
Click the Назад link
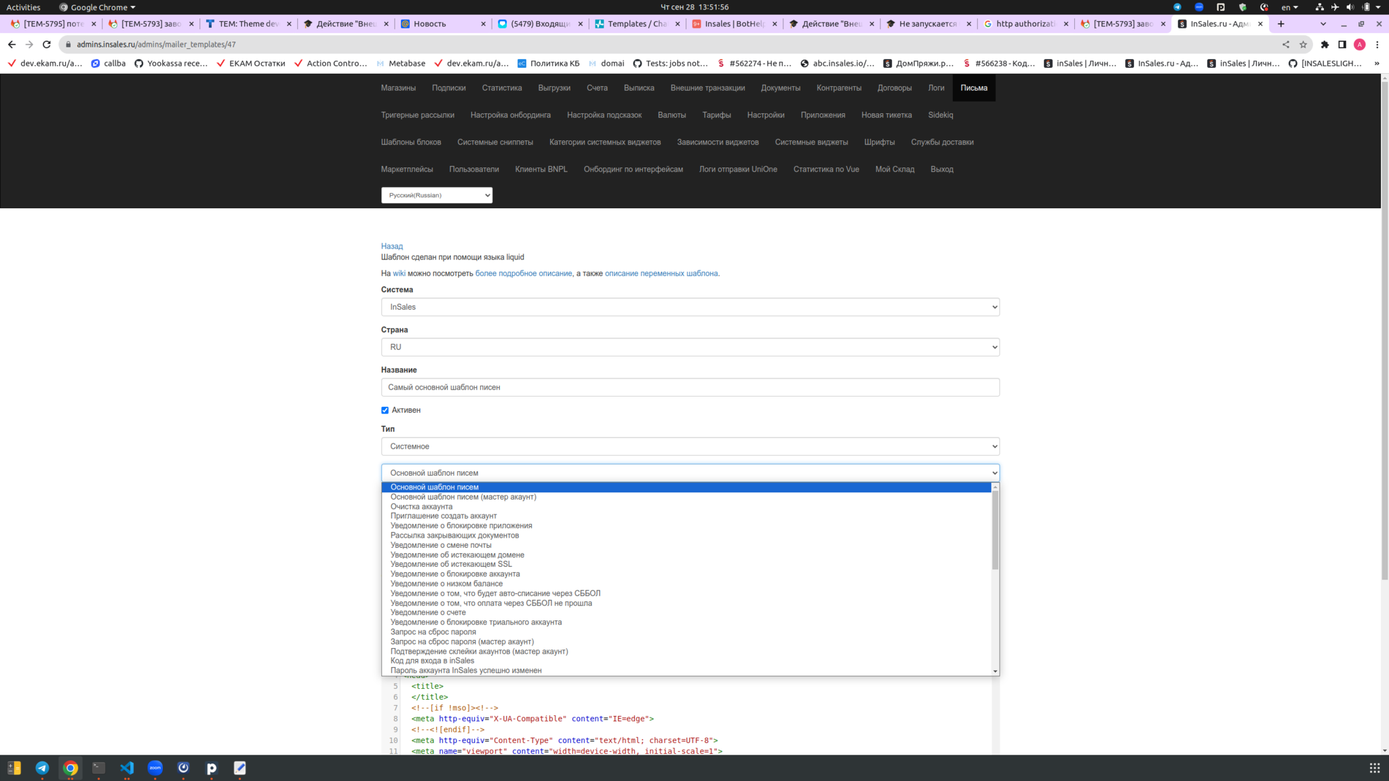coord(391,246)
